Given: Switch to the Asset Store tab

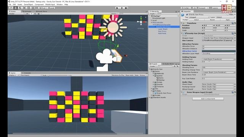Looking at the screenshot, I should (42, 11).
